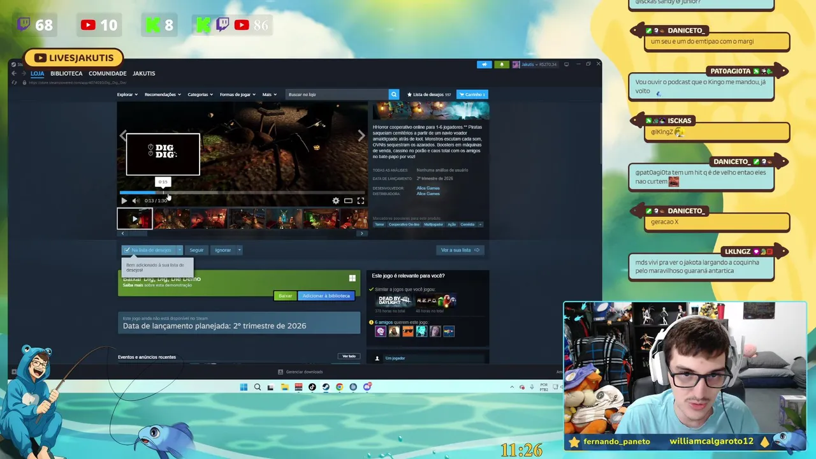Viewport: 816px width, 459px height.
Task: Click the 'Ação' tag
Action: [x=452, y=224]
